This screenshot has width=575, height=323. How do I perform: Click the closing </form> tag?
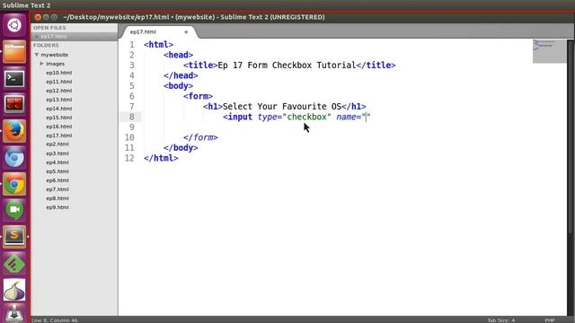(x=200, y=137)
